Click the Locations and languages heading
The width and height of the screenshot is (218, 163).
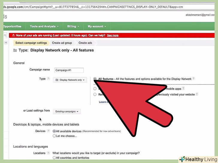click(31, 147)
